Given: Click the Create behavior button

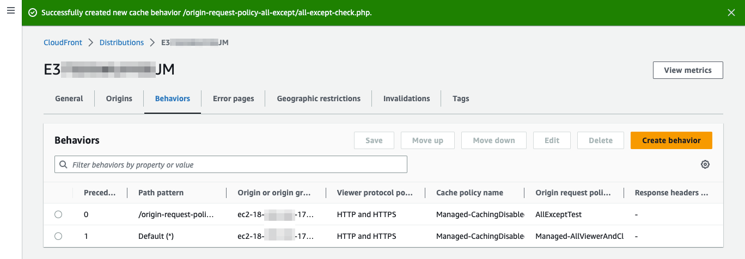Looking at the screenshot, I should click(x=671, y=140).
